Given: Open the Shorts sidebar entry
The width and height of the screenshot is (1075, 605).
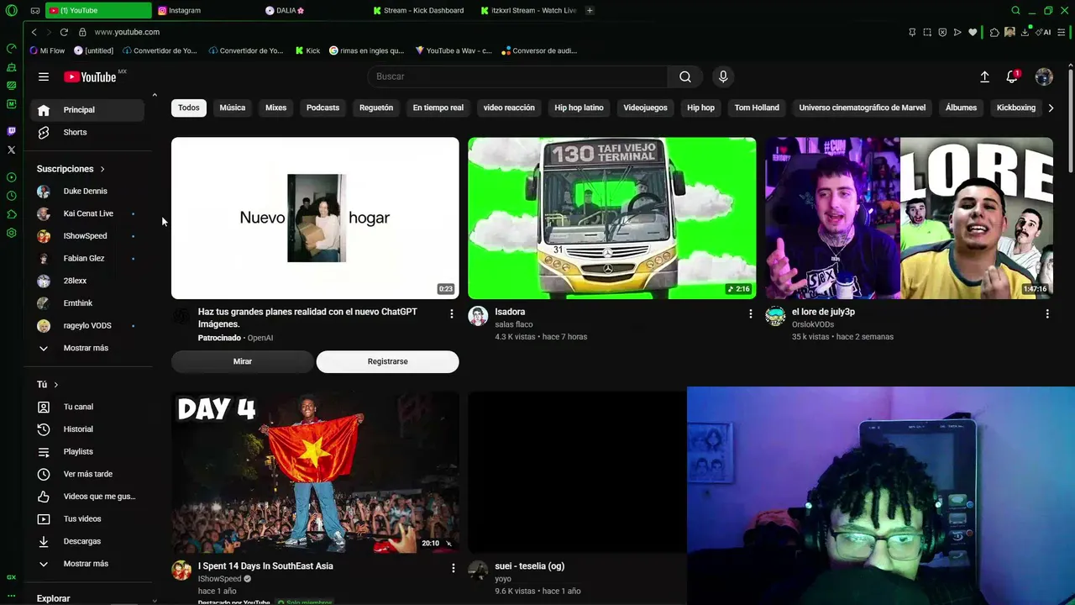Looking at the screenshot, I should click(x=87, y=133).
